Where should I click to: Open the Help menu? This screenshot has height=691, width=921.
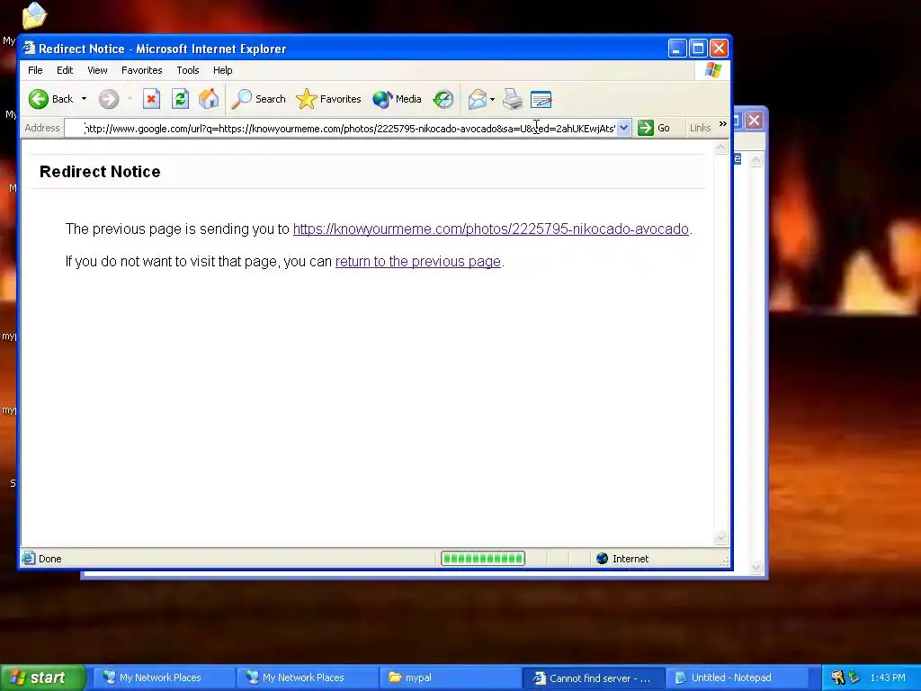click(x=223, y=70)
